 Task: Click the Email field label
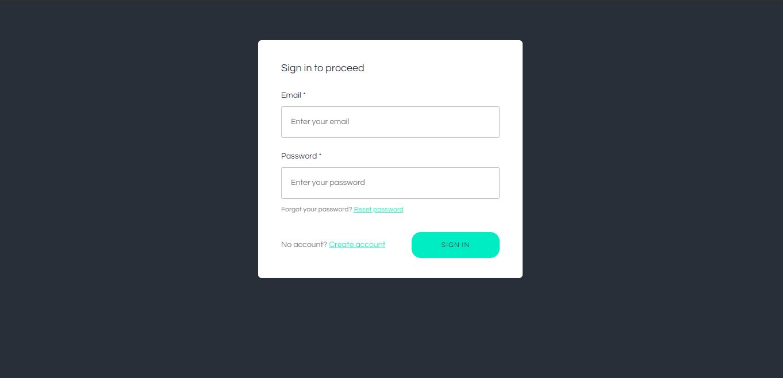[291, 95]
